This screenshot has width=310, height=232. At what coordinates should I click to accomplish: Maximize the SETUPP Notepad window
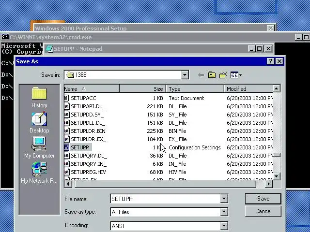(x=260, y=49)
